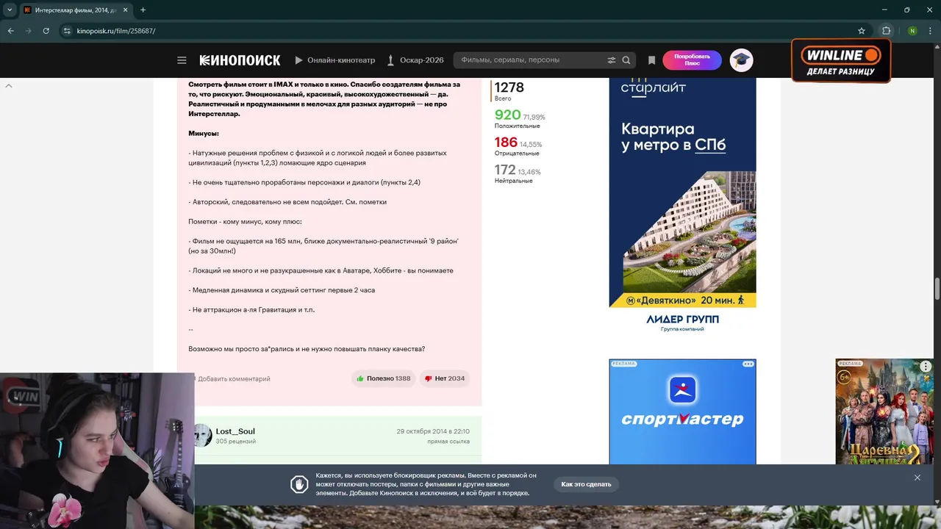Viewport: 941px width, 529px height.
Task: Open Царевна poster advertisement
Action: 884,411
